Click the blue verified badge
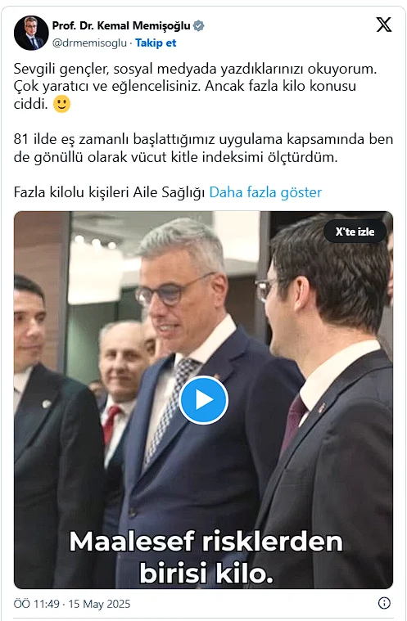This screenshot has width=407, height=621. (x=198, y=26)
